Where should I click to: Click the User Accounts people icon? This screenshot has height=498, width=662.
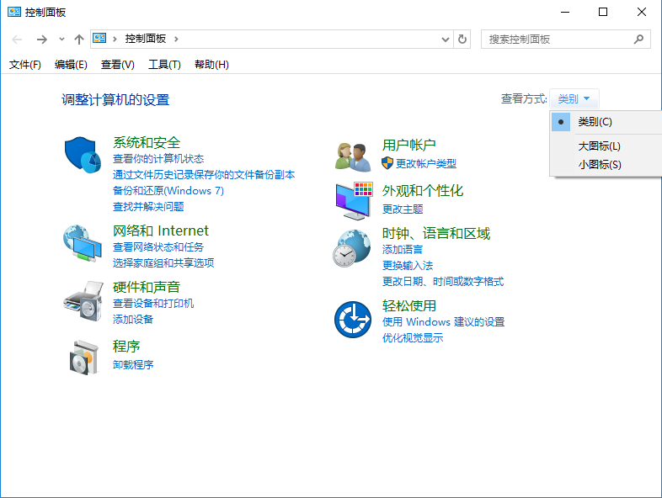pyautogui.click(x=352, y=156)
